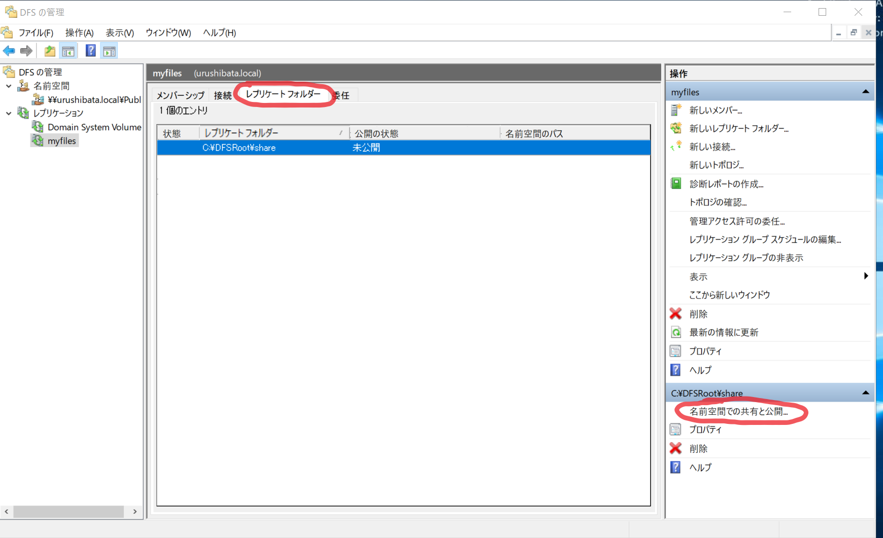Click the Back arrow toolbar icon
The width and height of the screenshot is (883, 538).
tap(9, 51)
